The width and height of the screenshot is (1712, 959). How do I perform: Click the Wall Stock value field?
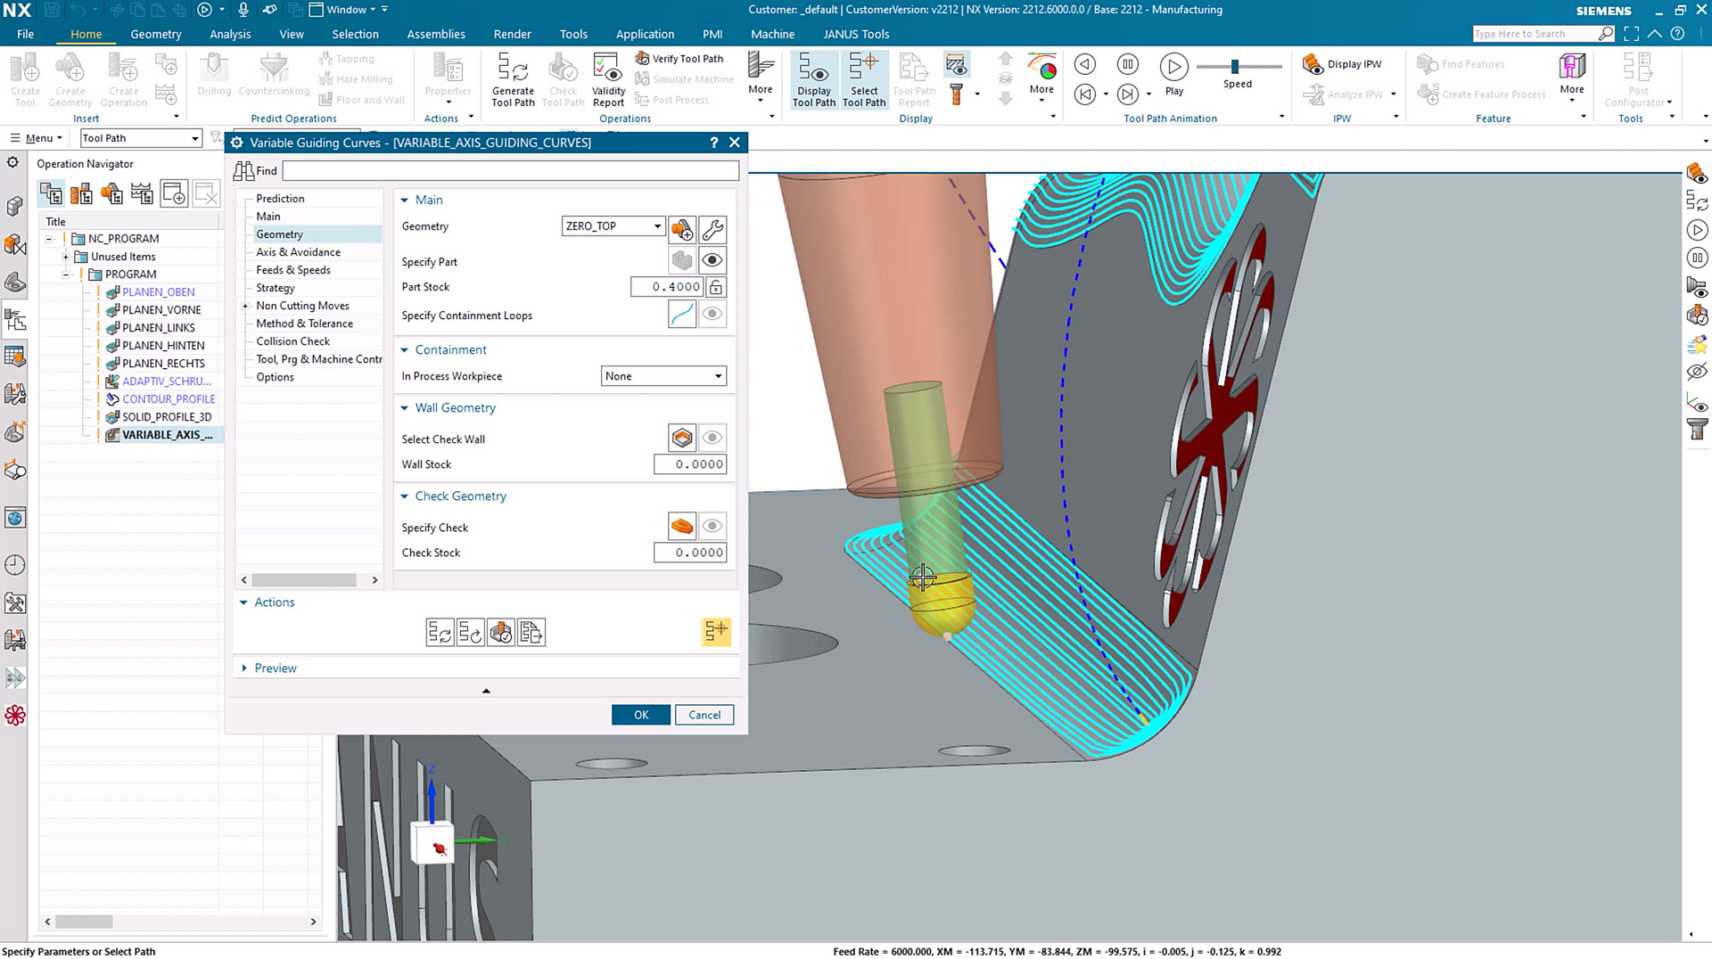(x=690, y=464)
